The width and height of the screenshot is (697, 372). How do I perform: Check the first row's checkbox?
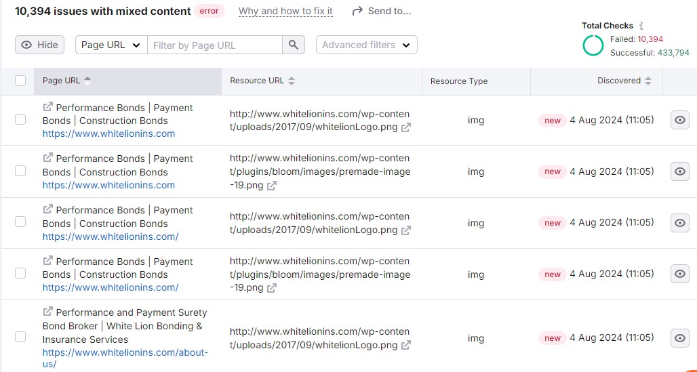point(20,119)
